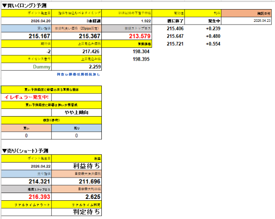
Task: Select the value 217.426
Action: tap(77, 51)
